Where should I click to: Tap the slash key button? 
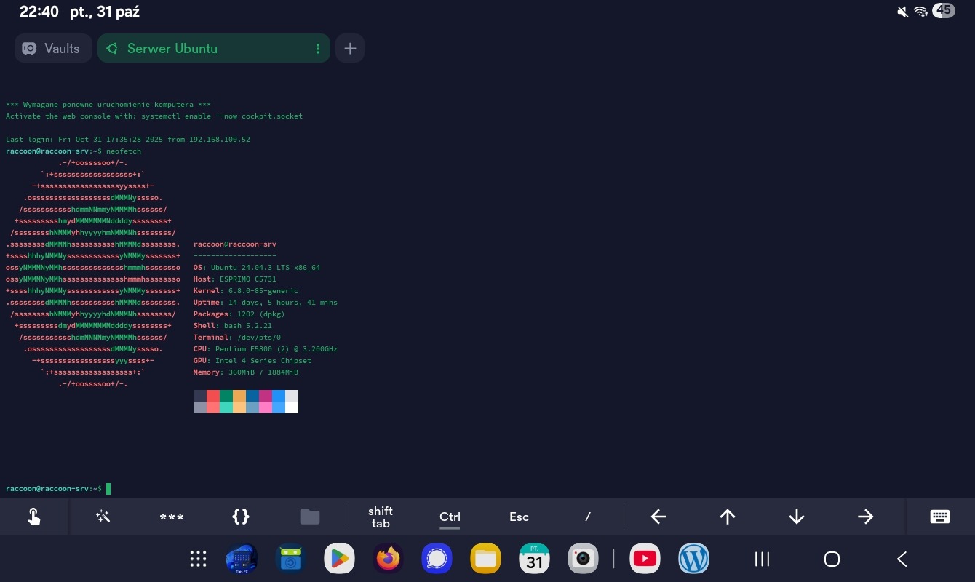588,517
